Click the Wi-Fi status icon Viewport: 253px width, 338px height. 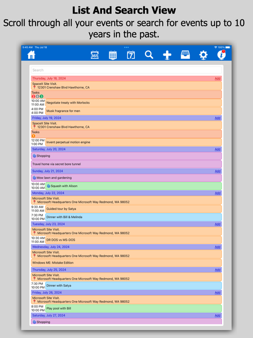pos(216,47)
